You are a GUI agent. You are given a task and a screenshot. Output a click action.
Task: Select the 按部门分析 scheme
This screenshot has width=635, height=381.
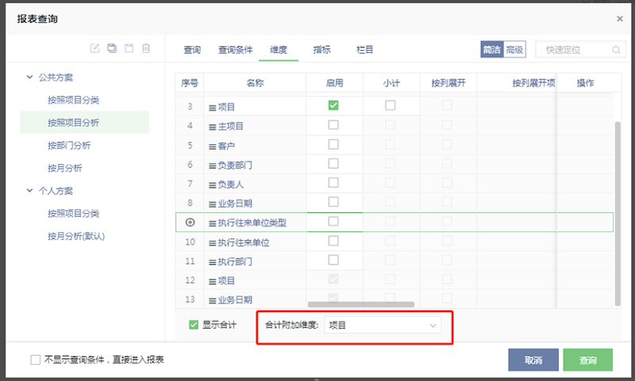click(69, 145)
